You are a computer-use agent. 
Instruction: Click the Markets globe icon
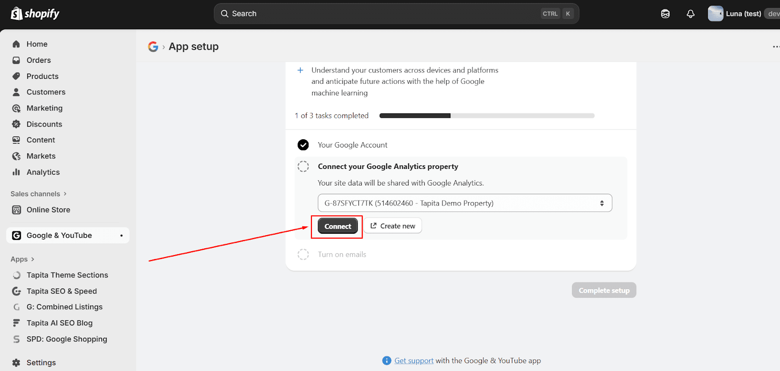point(16,156)
